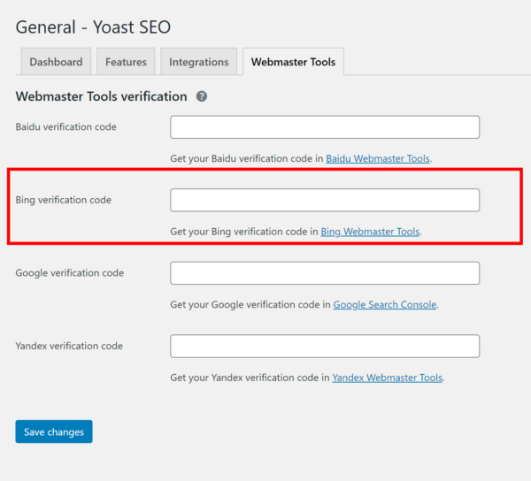Follow the Bing Webmaster Tools link
This screenshot has width=531, height=481.
click(370, 232)
